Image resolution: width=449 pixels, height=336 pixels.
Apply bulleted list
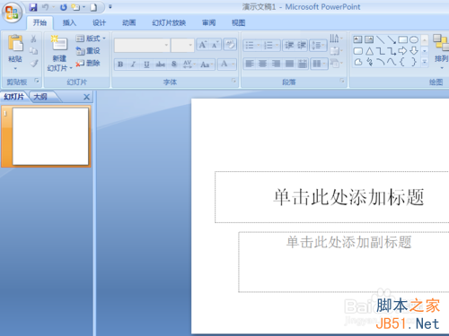pyautogui.click(x=252, y=45)
